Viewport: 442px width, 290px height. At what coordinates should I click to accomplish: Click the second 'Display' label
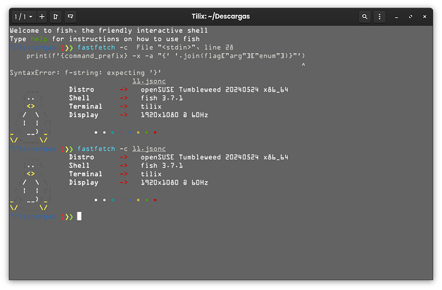(84, 182)
